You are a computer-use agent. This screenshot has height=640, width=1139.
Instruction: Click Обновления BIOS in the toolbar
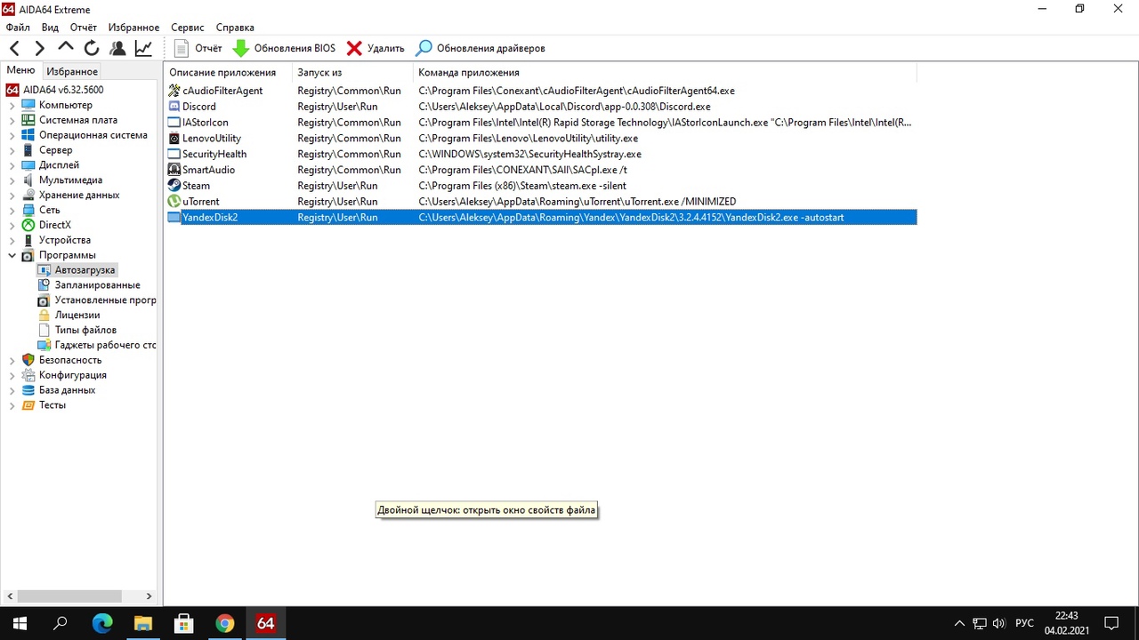[x=285, y=48]
